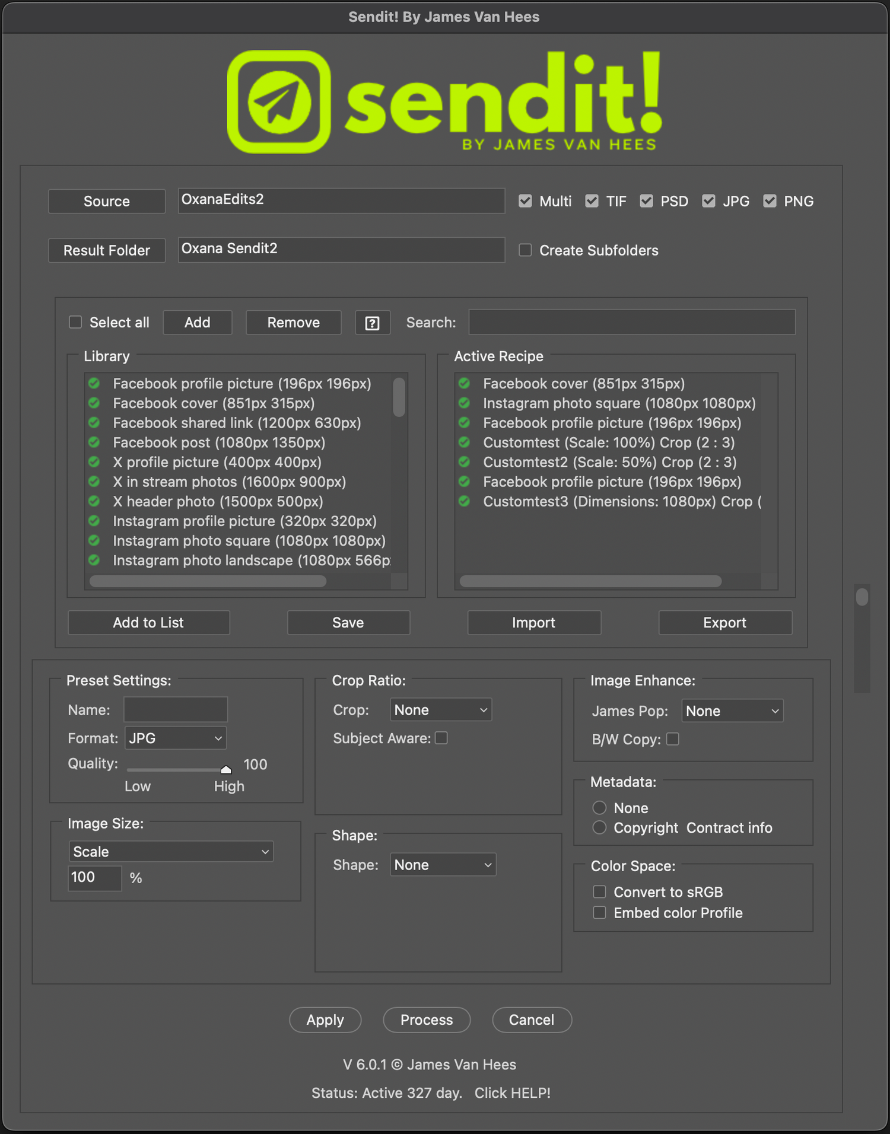Image resolution: width=890 pixels, height=1134 pixels.
Task: Select X profile picture in Library list
Action: pyautogui.click(x=217, y=462)
